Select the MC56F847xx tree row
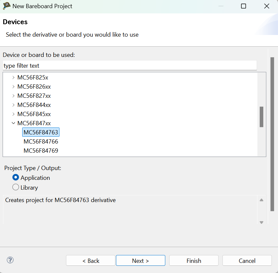The image size is (278, 273). 34,123
